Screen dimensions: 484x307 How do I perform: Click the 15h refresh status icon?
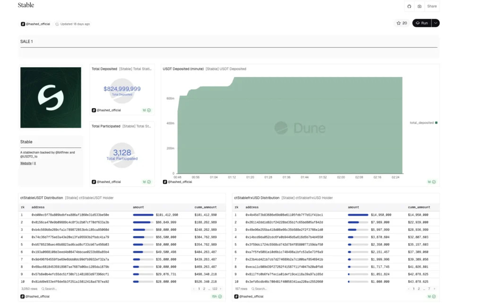[220, 297]
